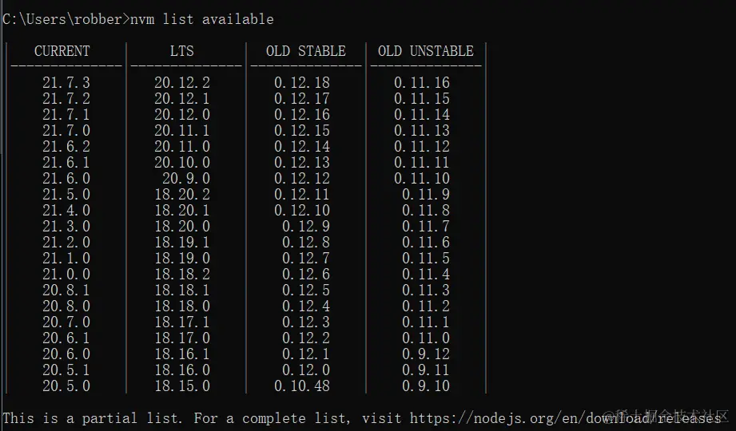Select LTS version 20.11.1
Image resolution: width=736 pixels, height=431 pixels.
(x=182, y=131)
